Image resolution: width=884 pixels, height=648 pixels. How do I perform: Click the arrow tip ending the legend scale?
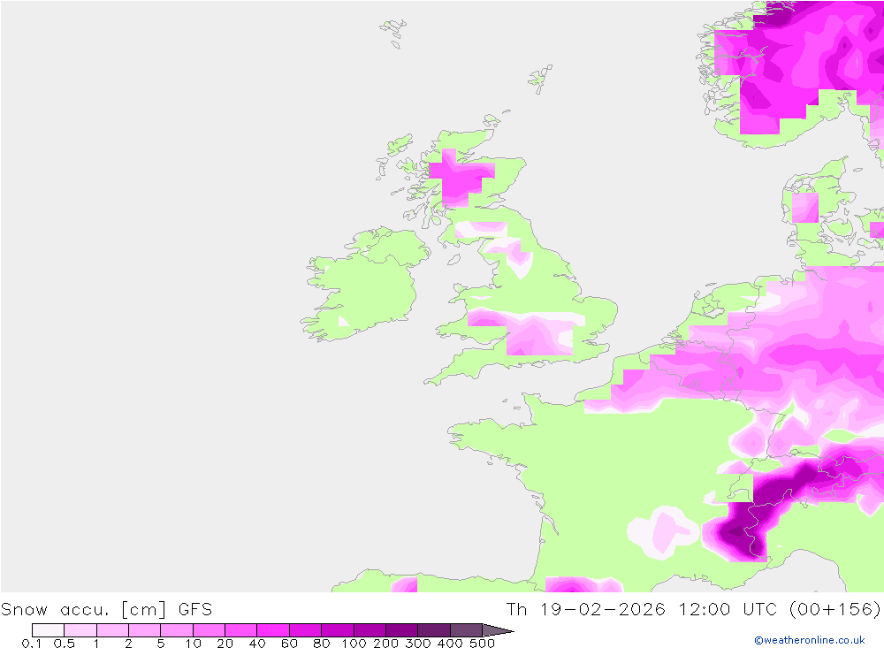pyautogui.click(x=499, y=630)
